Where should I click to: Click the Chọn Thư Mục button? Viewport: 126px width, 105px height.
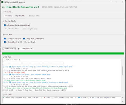point(20,16)
